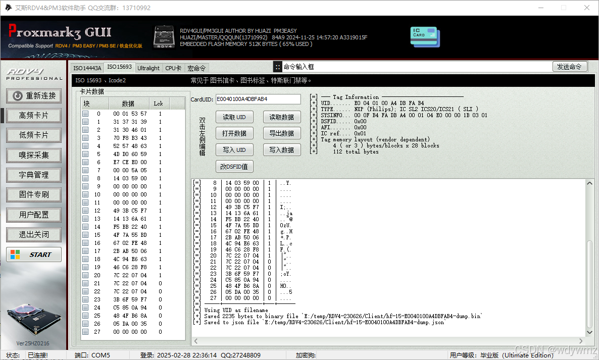The width and height of the screenshot is (599, 360).
Task: Click the horizontal scrollbar right arrow
Action: [x=581, y=341]
